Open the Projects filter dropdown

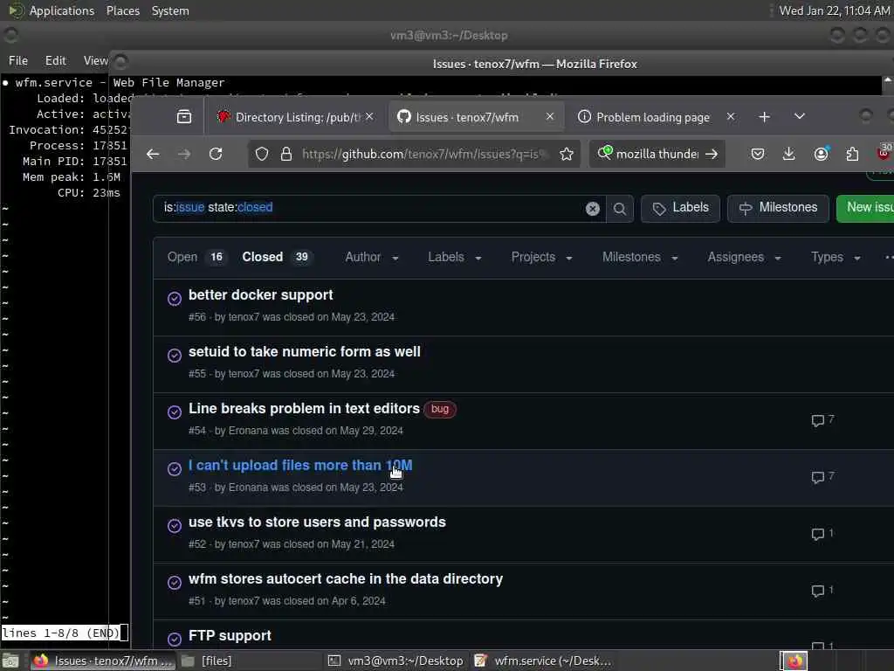pyautogui.click(x=541, y=258)
